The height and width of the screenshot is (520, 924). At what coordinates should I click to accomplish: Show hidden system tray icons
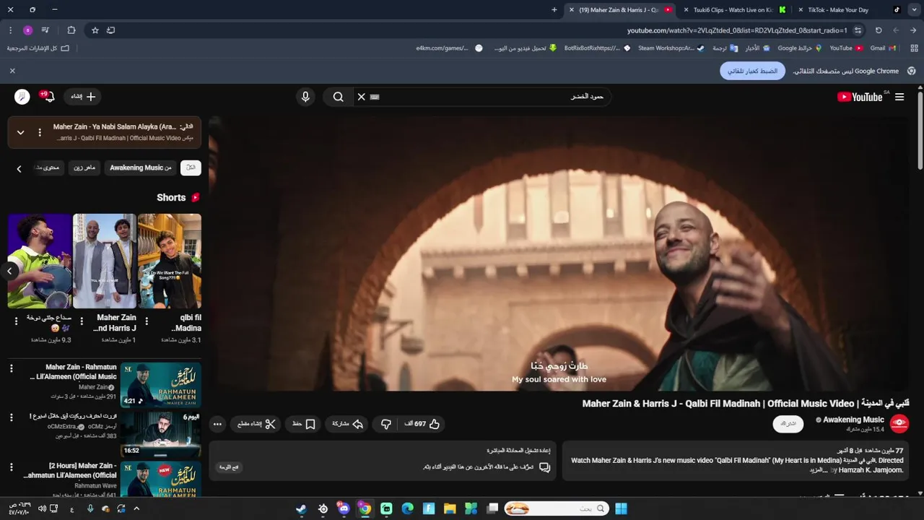pyautogui.click(x=136, y=508)
